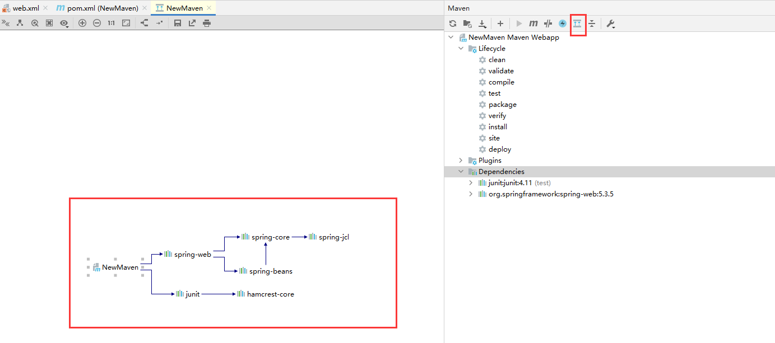The width and height of the screenshot is (775, 343).
Task: Save diagram with floppy disk icon
Action: 178,23
